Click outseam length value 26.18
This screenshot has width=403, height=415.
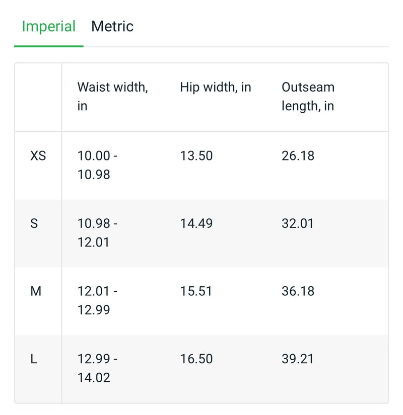pos(298,155)
